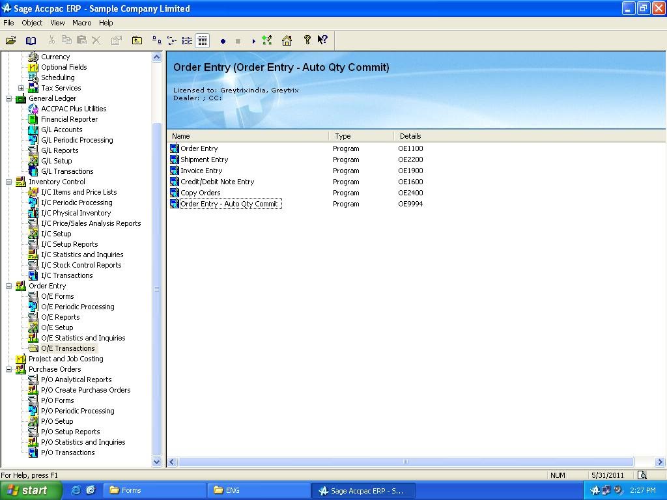
Task: Click horizontal scrollbar right arrow
Action: pyautogui.click(x=660, y=462)
